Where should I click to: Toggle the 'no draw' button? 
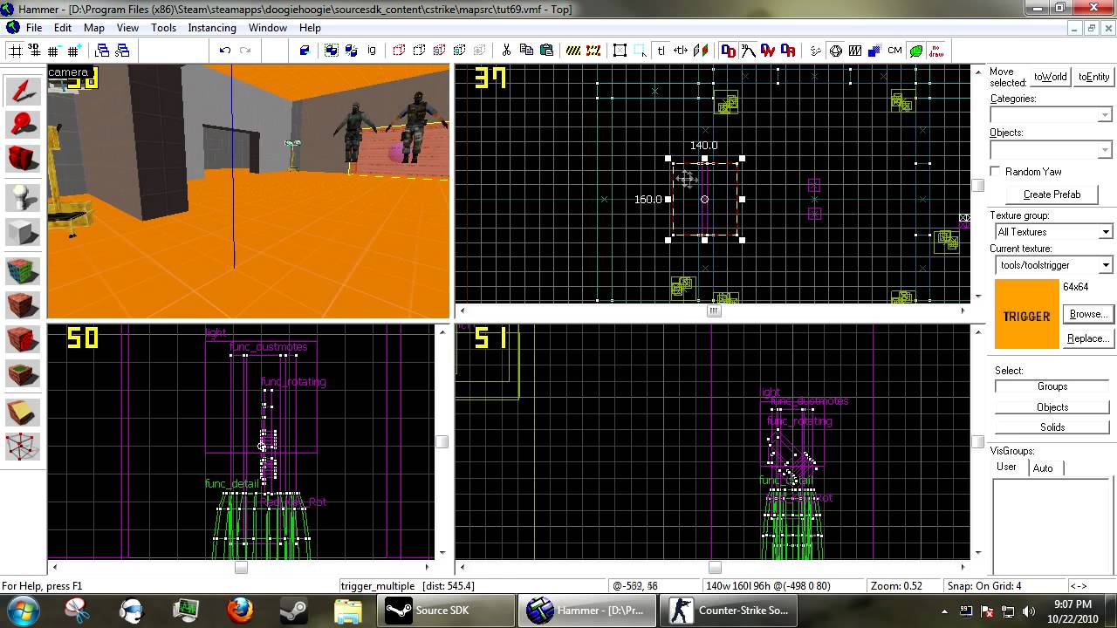pos(935,51)
